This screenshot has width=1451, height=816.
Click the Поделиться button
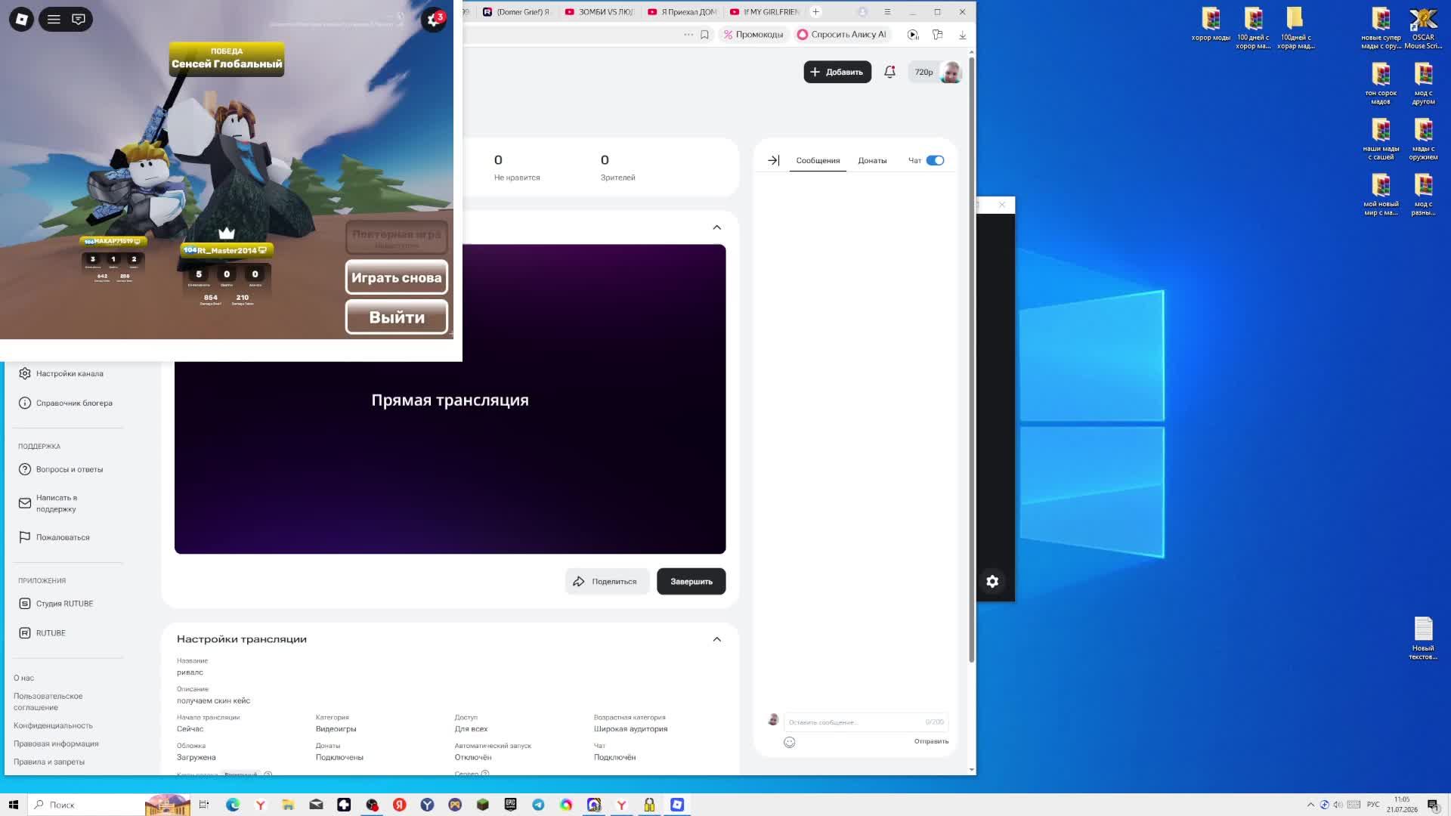pos(606,581)
